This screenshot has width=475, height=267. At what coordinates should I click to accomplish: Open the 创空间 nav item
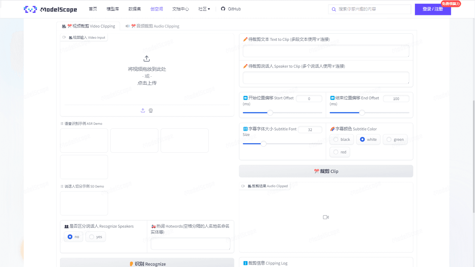(x=157, y=9)
